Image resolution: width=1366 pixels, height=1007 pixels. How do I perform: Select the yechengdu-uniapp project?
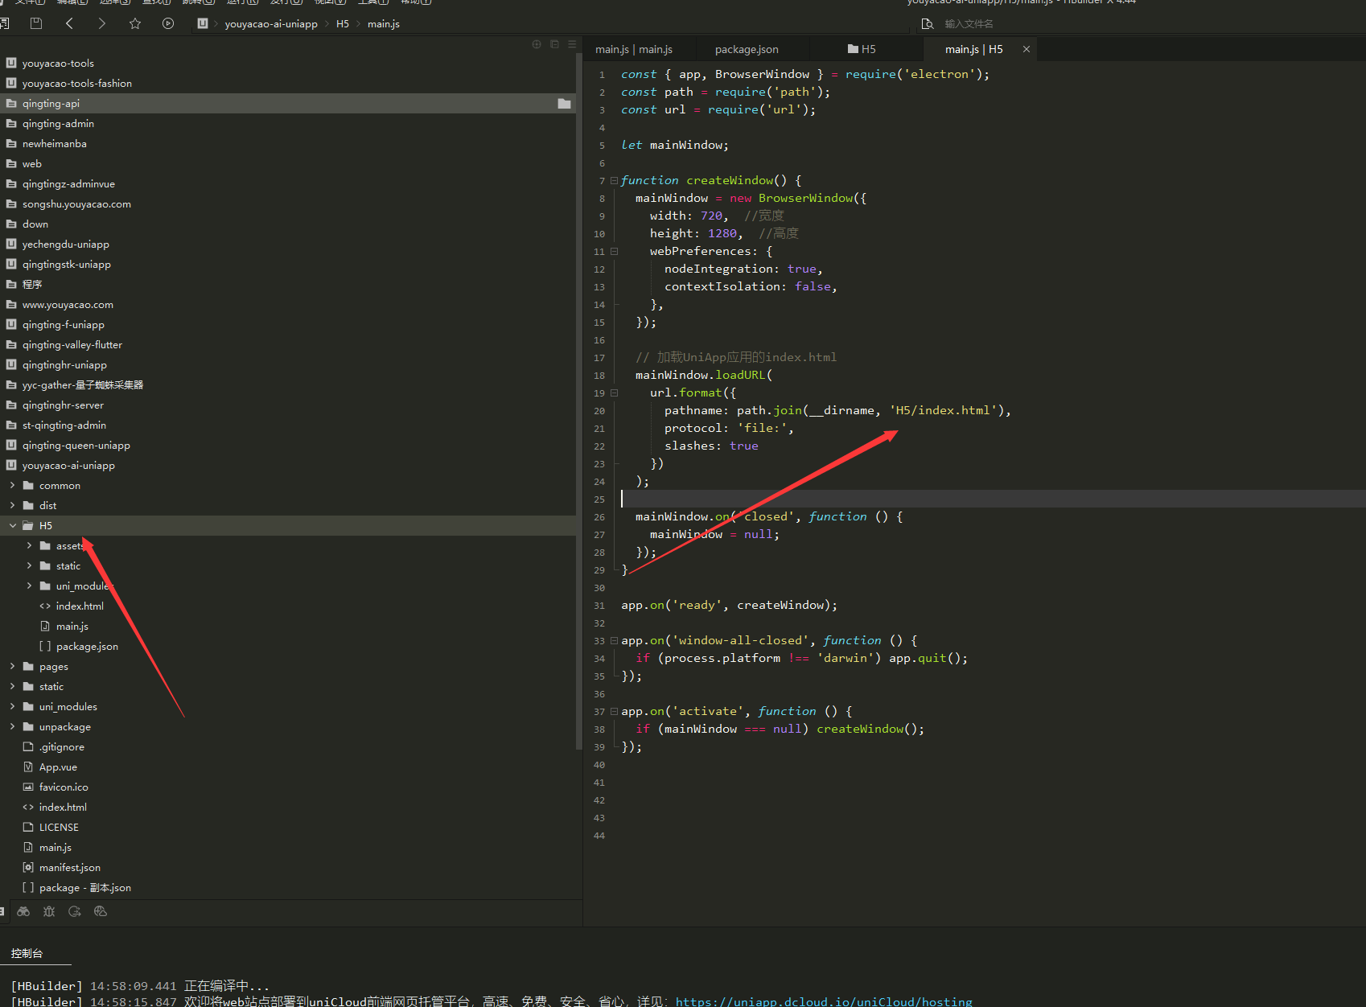66,244
